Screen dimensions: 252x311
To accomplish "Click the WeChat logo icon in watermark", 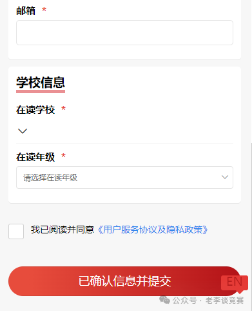I will point(164,300).
